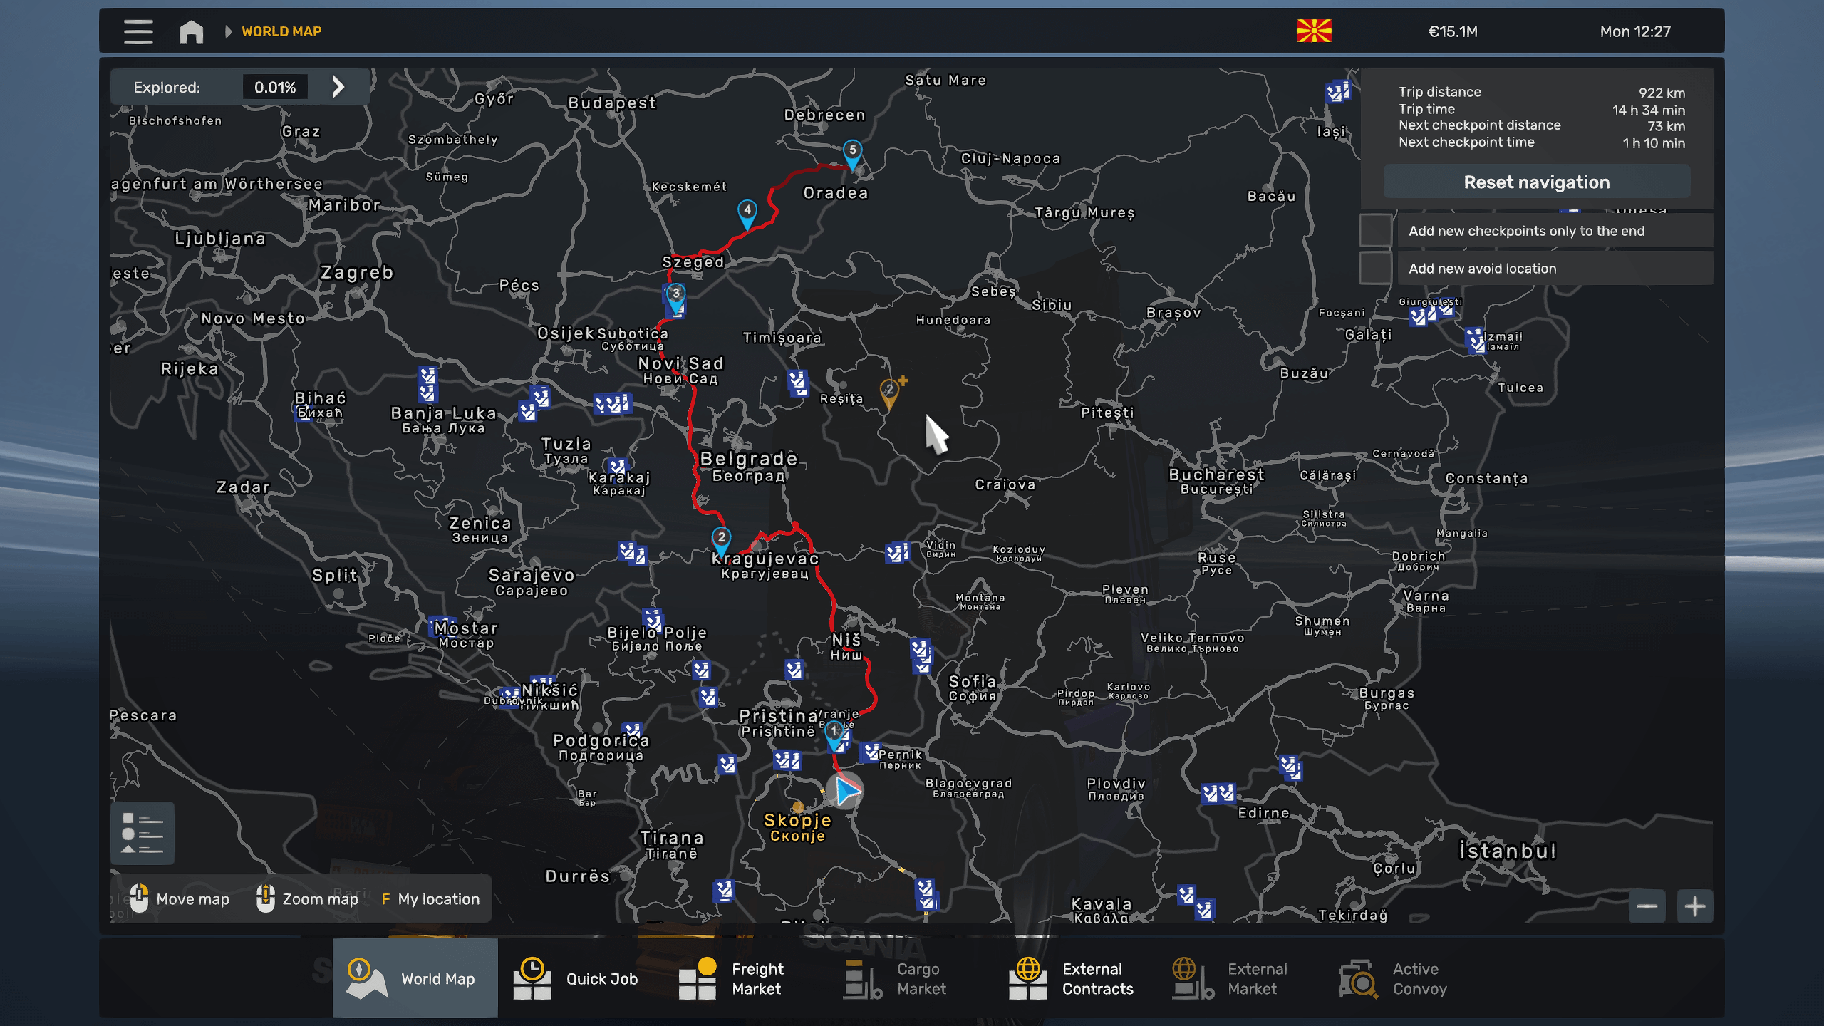Click the North Macedonia flag icon
Viewport: 1824px width, 1026px height.
[x=1314, y=31]
